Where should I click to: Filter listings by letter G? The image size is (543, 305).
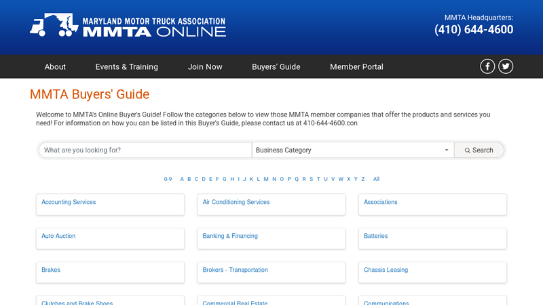[x=225, y=179]
